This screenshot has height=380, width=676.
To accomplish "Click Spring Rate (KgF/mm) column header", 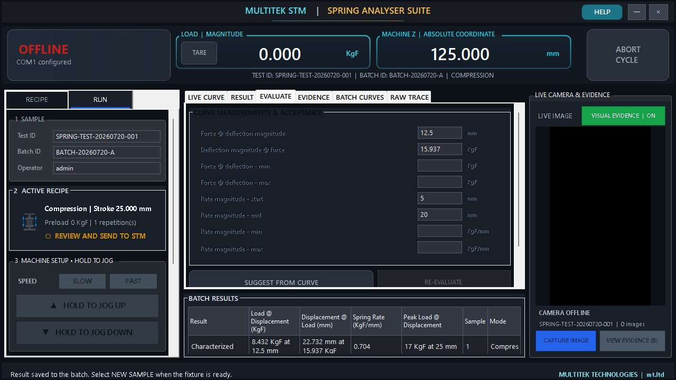I will (x=375, y=321).
